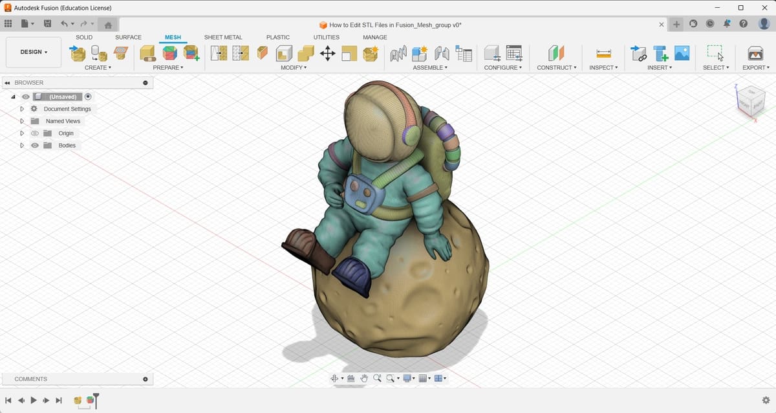Click the Insert Derive link icon
This screenshot has height=413, width=776.
[638, 53]
